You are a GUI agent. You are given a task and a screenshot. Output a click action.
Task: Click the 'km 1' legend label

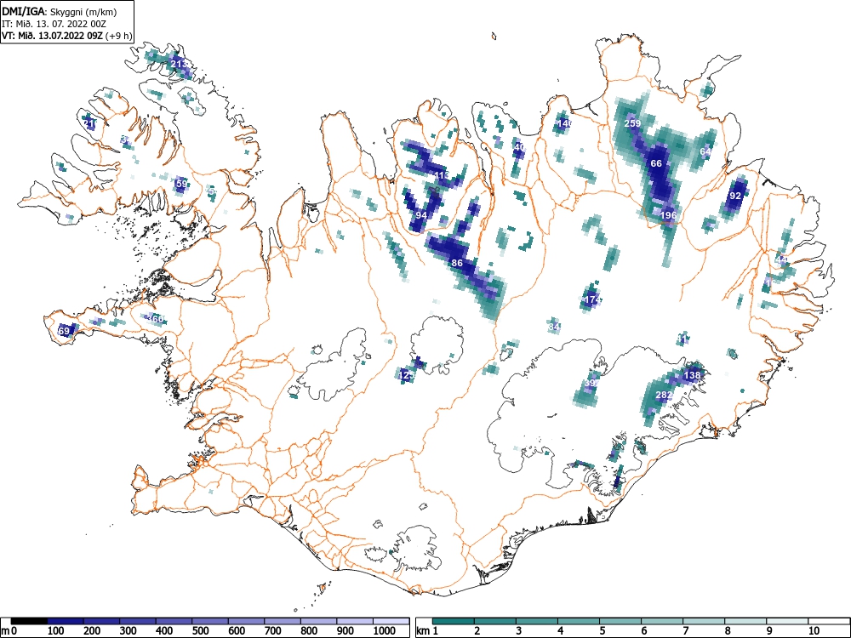click(x=427, y=630)
